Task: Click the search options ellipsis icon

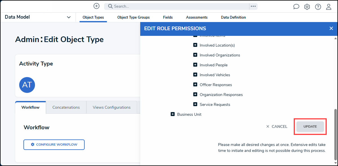Action: (x=253, y=6)
